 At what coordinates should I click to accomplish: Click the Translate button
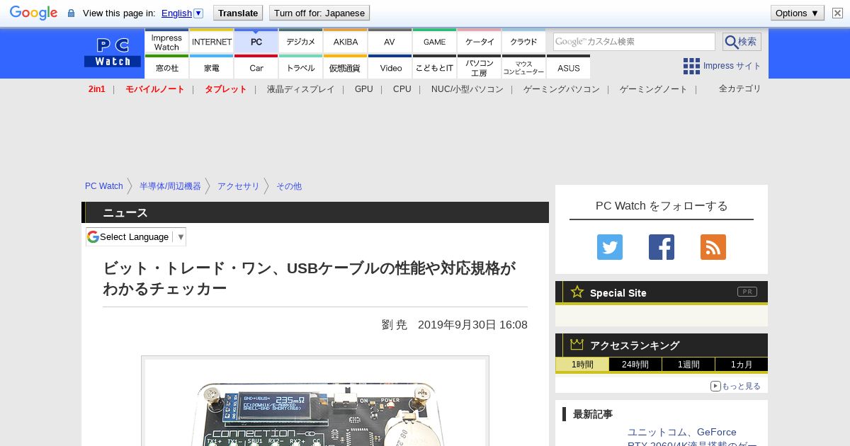click(x=238, y=13)
